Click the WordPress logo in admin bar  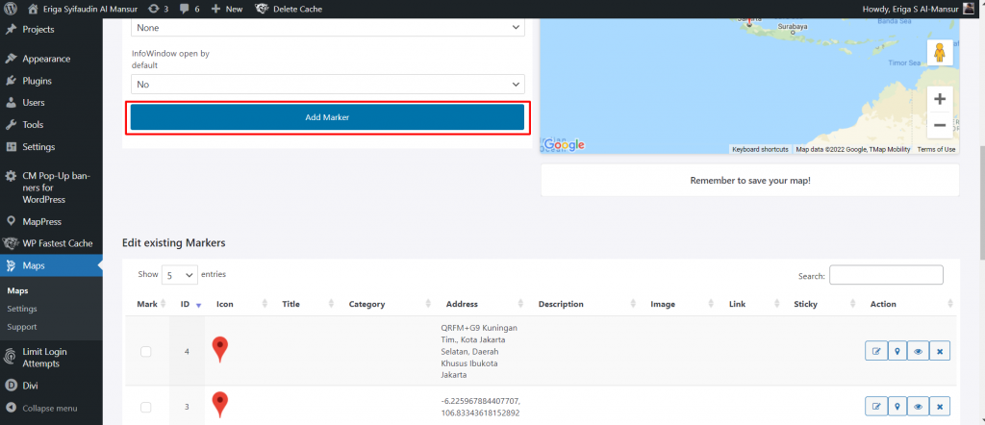click(x=12, y=9)
